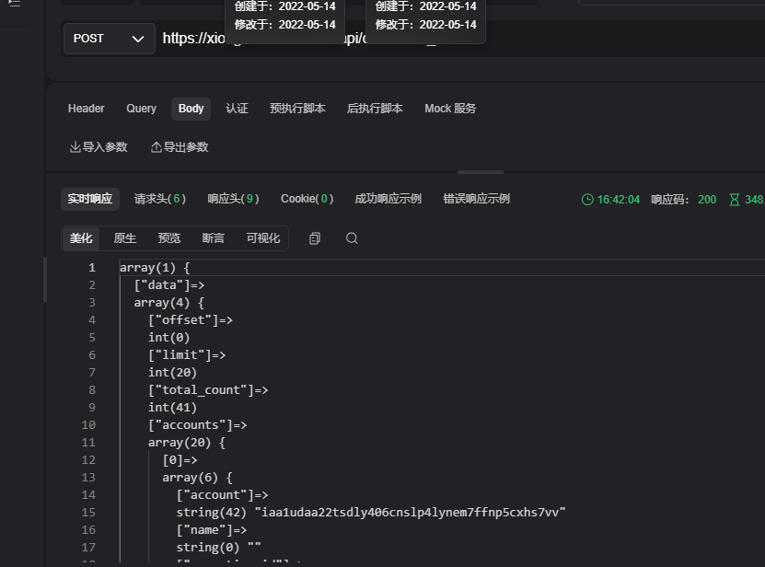Open the 断言 assertion view
Screen dimensions: 765x567
point(213,237)
